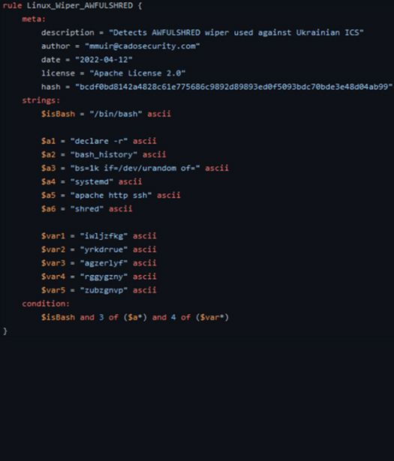This screenshot has height=461, width=394.
Task: Click the condition: section keyword
Action: [46, 304]
